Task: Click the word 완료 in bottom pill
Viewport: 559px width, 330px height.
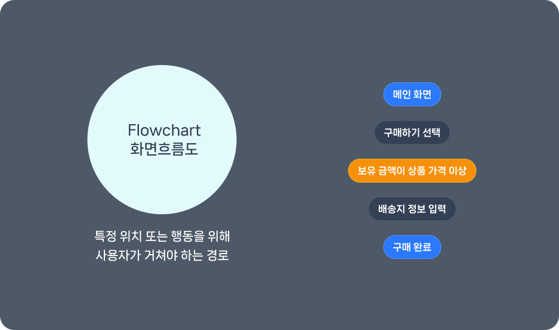Action: 423,247
